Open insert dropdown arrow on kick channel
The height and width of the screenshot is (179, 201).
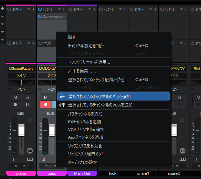(120, 9)
